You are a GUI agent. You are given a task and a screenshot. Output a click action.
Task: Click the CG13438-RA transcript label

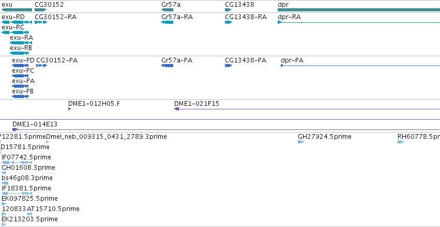click(x=246, y=17)
